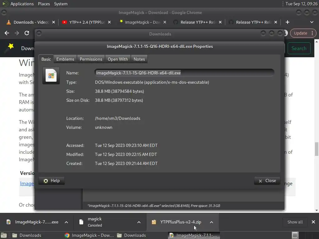Close the Chrome downloads bar
The width and height of the screenshot is (319, 239).
(313, 222)
